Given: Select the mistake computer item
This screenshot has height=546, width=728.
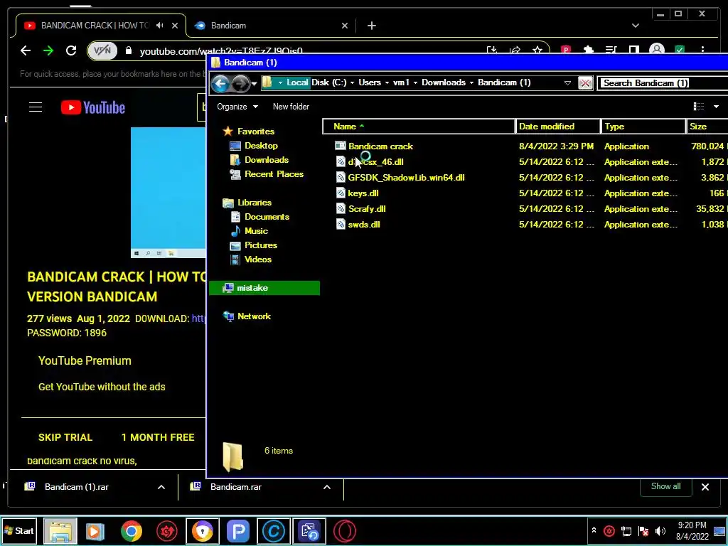Looking at the screenshot, I should (264, 288).
